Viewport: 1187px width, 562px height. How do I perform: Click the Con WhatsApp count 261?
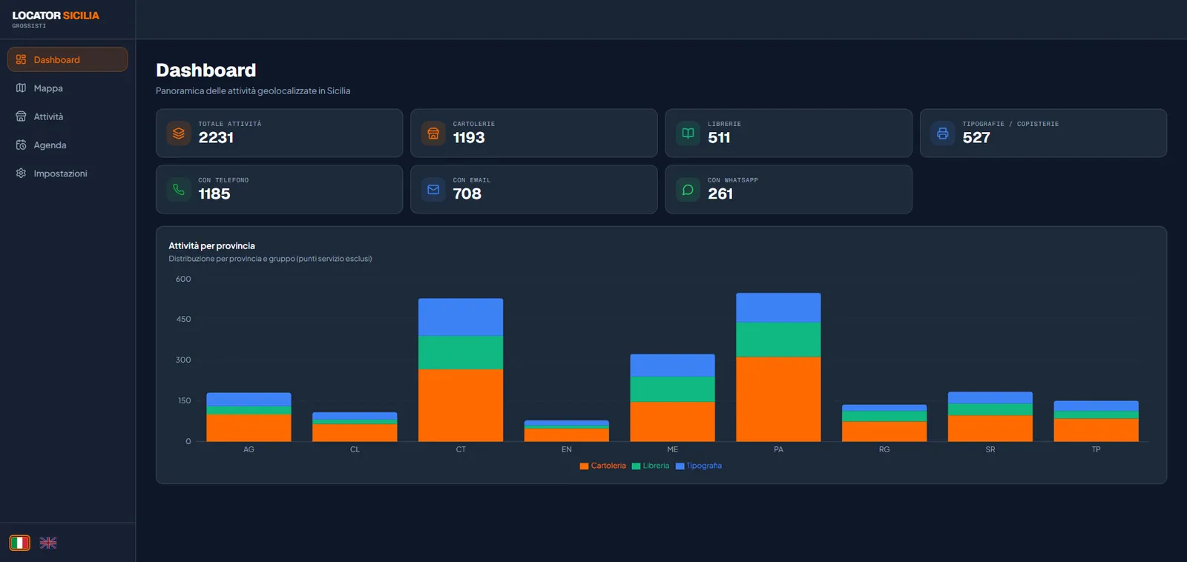coord(720,194)
